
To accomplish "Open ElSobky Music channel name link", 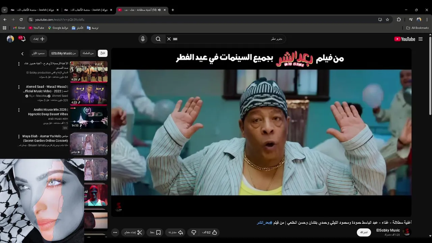I will pyautogui.click(x=388, y=230).
